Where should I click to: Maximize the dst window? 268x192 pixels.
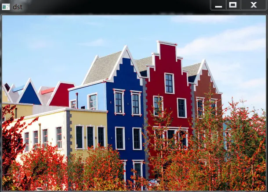coord(233,5)
